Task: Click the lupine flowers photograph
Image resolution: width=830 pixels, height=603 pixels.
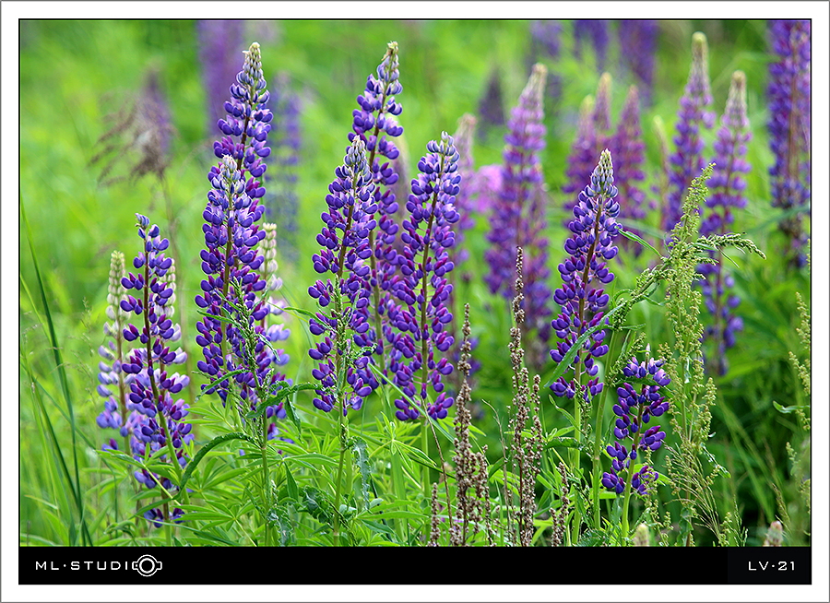Action: point(415,283)
